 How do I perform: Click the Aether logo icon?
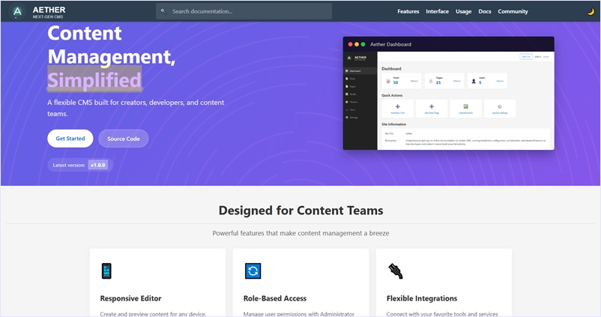(17, 12)
